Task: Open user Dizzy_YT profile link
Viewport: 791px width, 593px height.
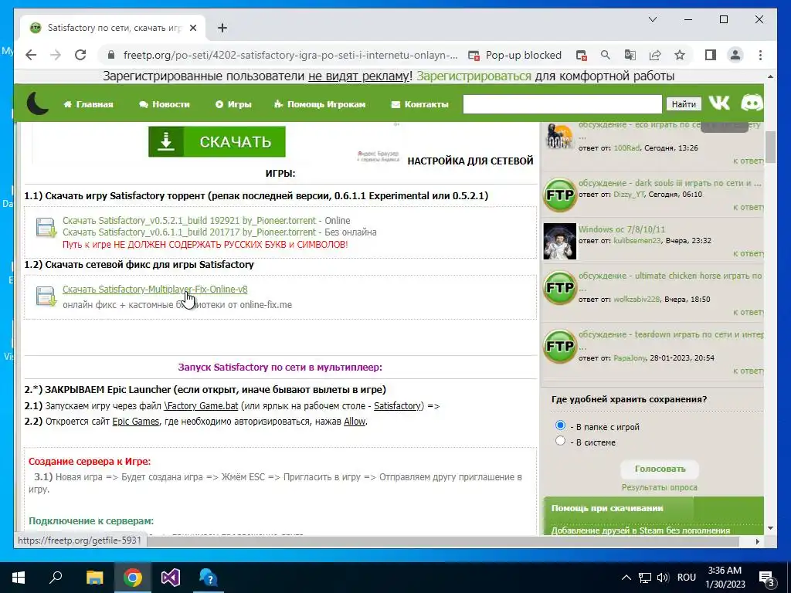Action: [629, 195]
